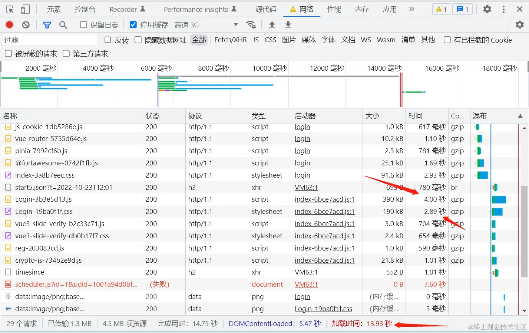Image resolution: width=529 pixels, height=333 pixels.
Task: Filter requests by JS type
Action: point(256,40)
